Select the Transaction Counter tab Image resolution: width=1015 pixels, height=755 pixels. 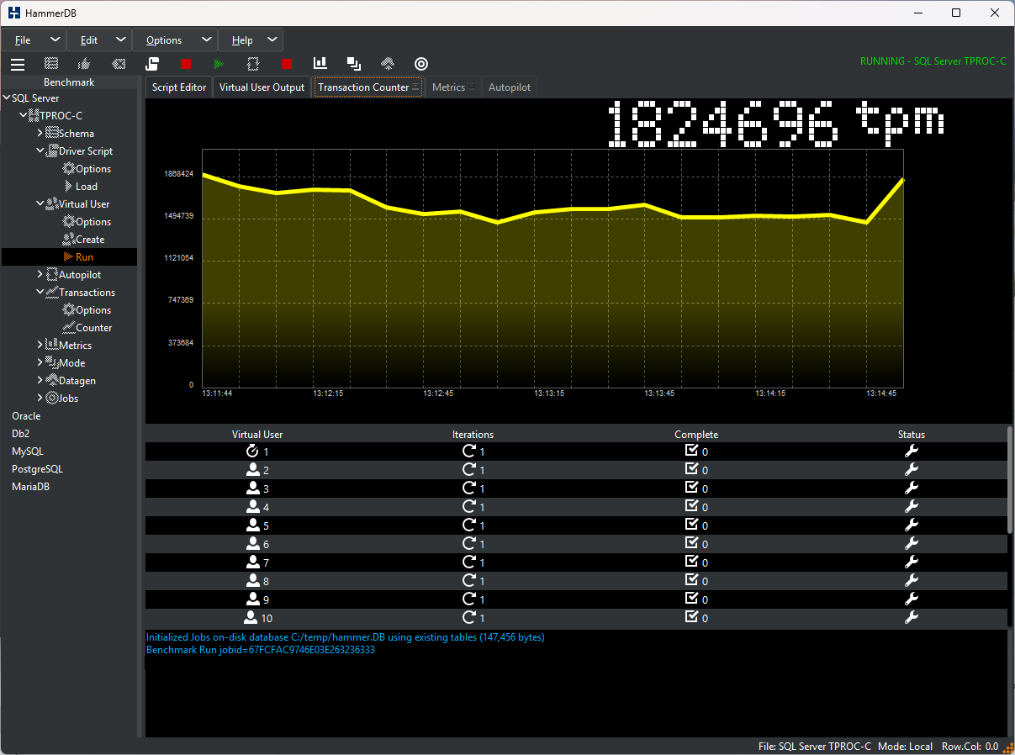click(x=368, y=87)
